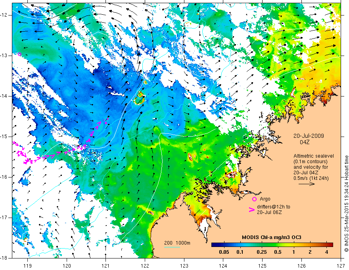Click the magenta Argo circle legend marker

tap(254, 199)
